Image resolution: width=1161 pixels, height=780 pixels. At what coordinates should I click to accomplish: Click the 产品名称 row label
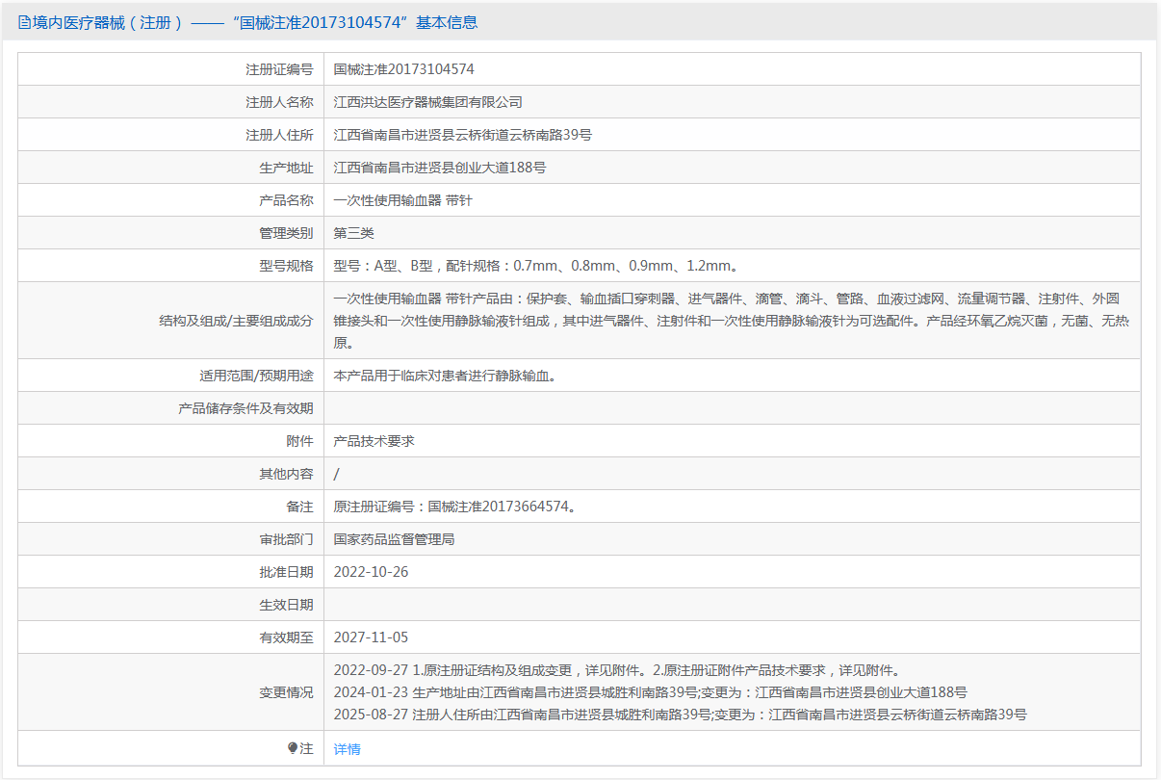(286, 200)
